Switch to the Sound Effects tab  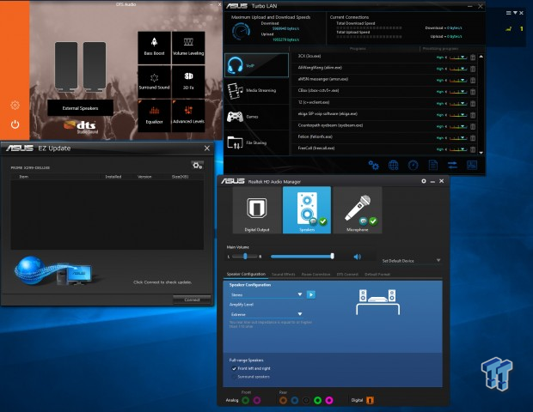pos(283,274)
